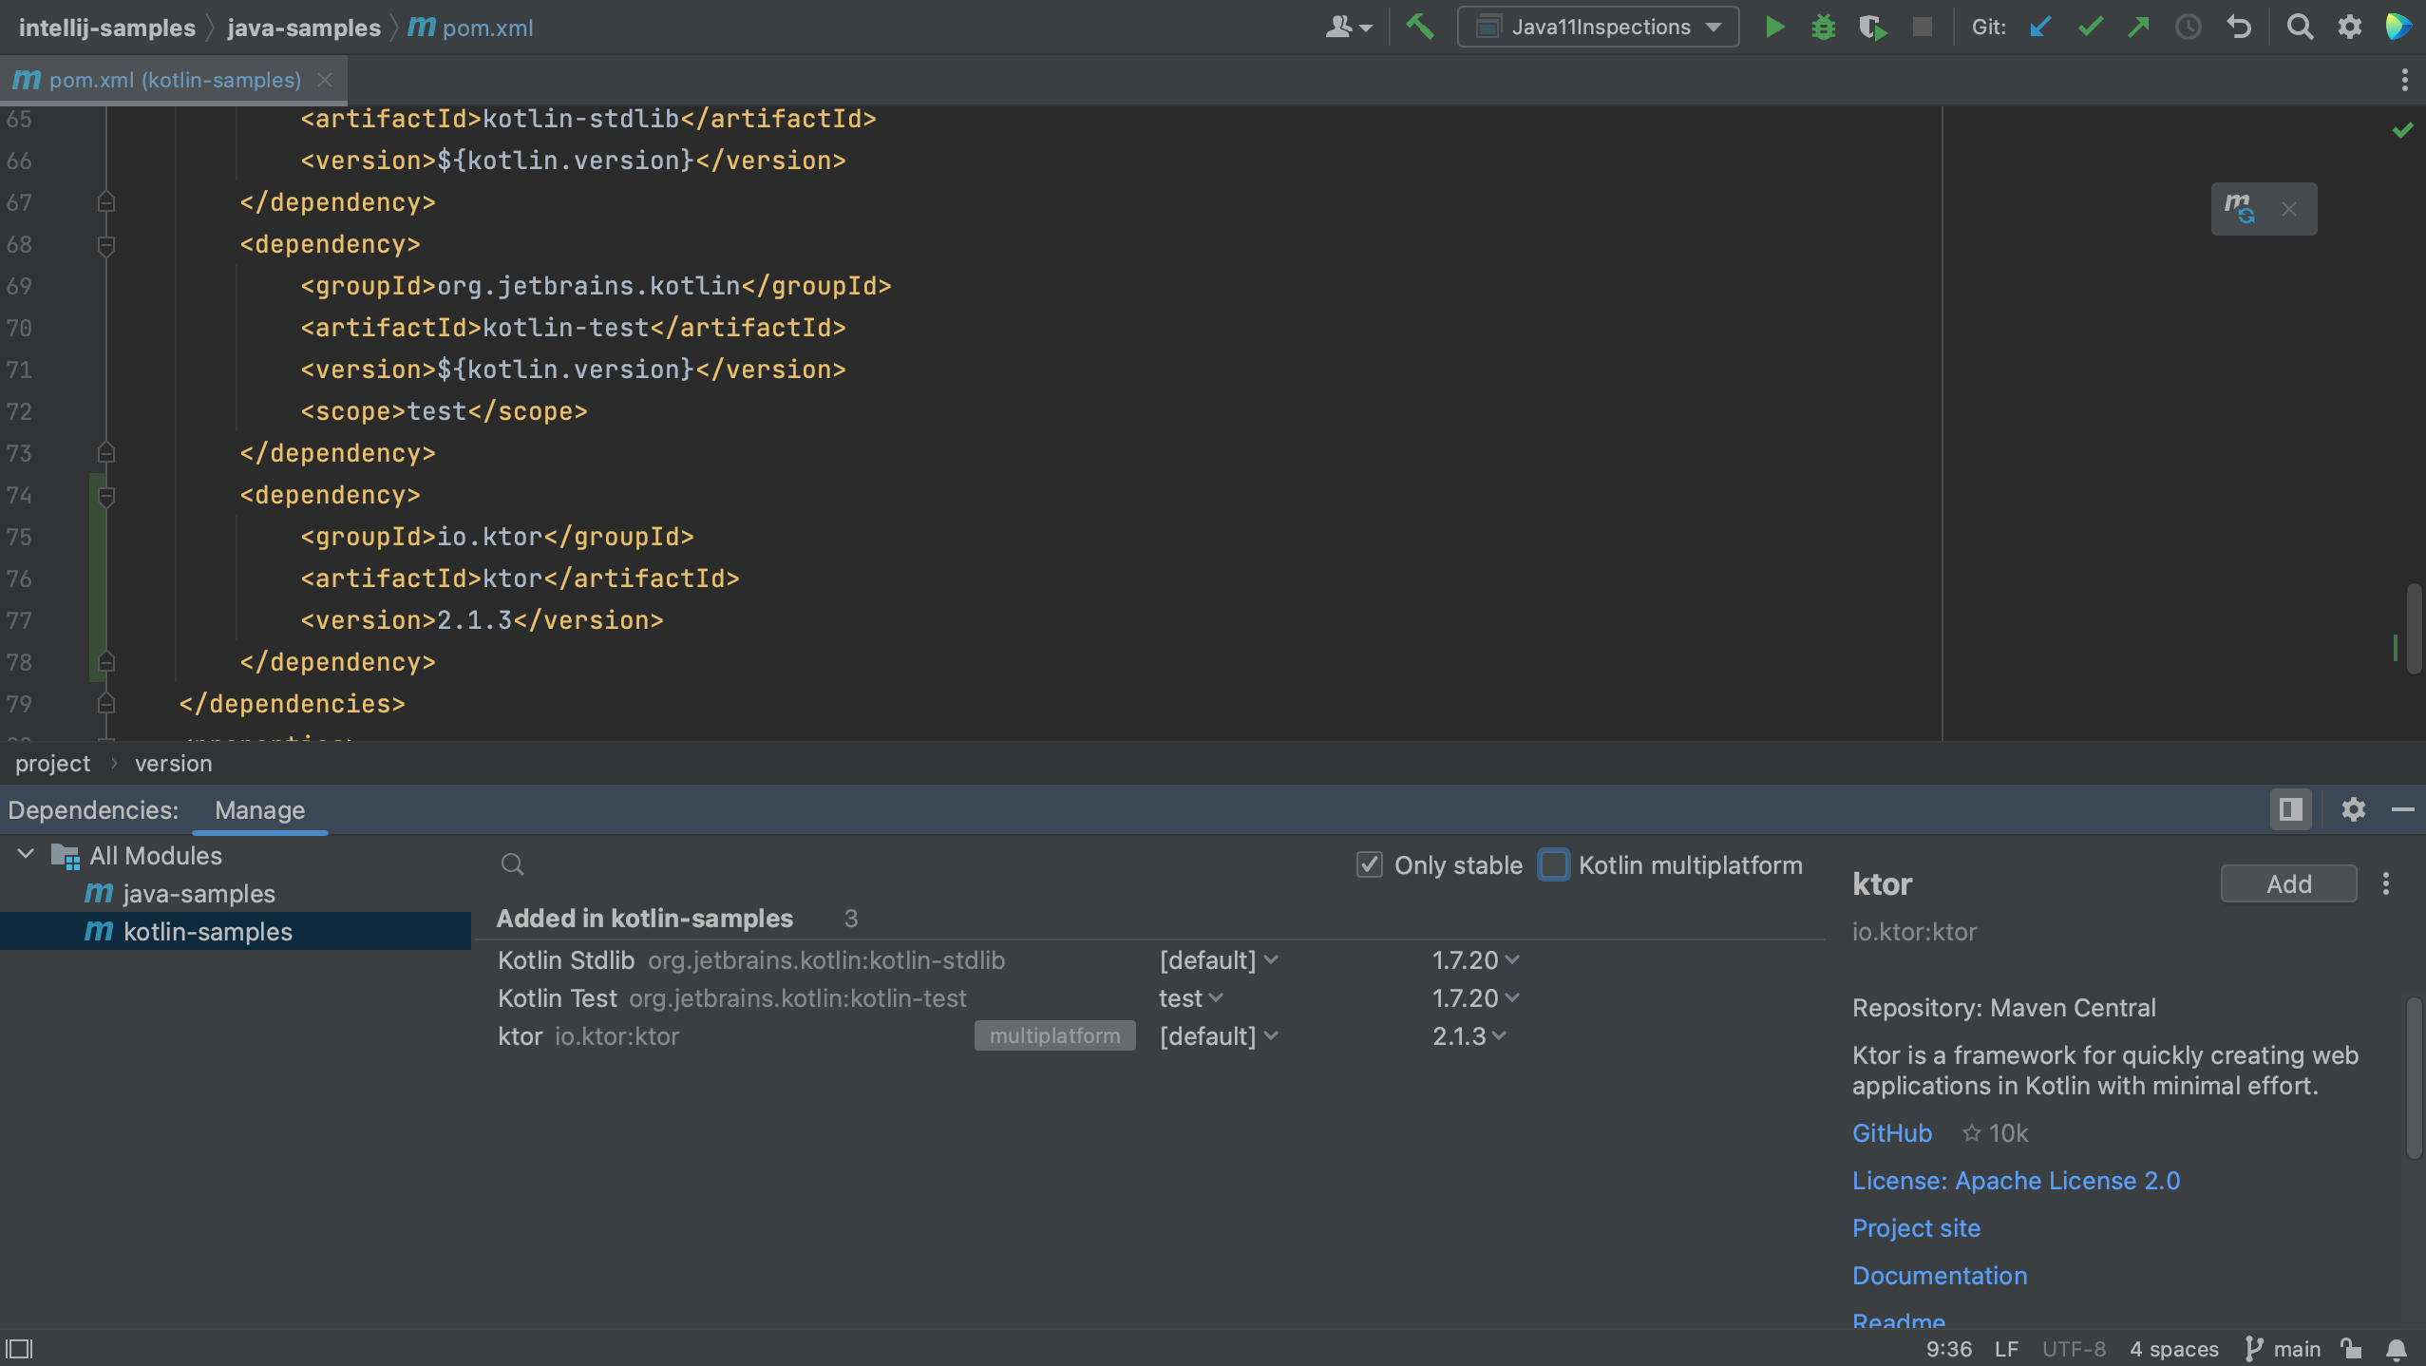
Task: Toggle the dependency details side panel icon
Action: 2290,809
